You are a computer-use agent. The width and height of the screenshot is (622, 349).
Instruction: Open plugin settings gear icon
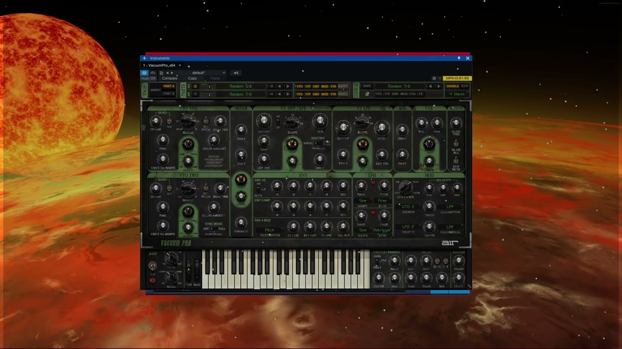click(434, 78)
